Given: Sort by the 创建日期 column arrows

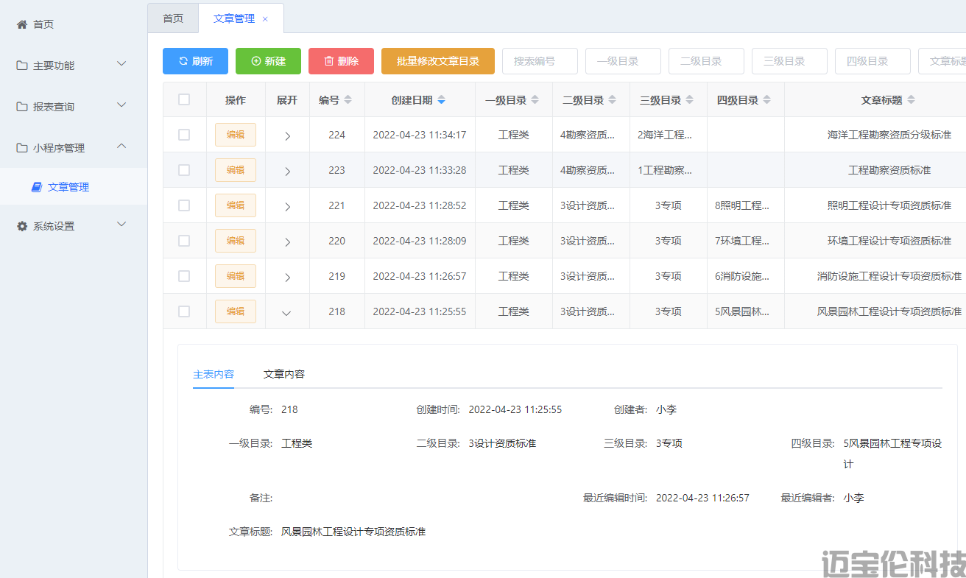Looking at the screenshot, I should tap(441, 100).
